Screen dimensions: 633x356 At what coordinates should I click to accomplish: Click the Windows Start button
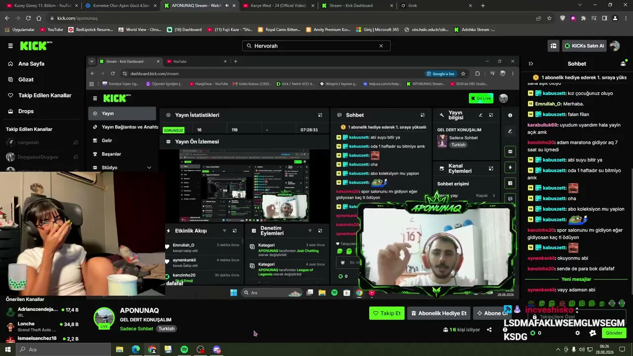pos(8,350)
